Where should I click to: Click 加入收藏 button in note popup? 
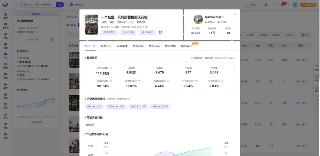click(x=128, y=32)
